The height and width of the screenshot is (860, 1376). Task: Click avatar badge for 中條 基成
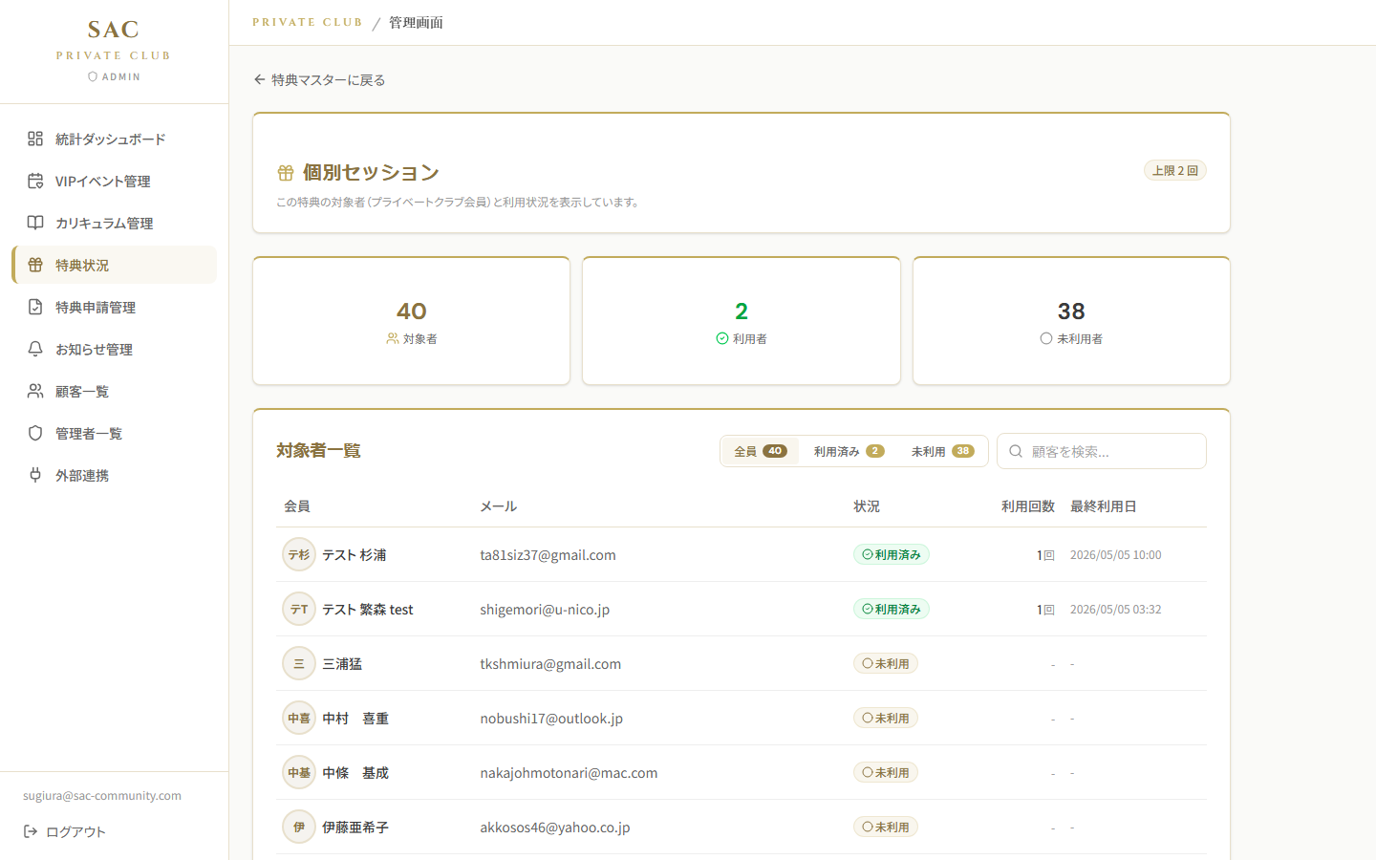299,772
